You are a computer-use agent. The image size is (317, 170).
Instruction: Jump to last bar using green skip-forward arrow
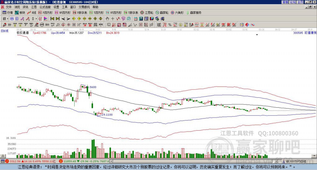pos(58,19)
